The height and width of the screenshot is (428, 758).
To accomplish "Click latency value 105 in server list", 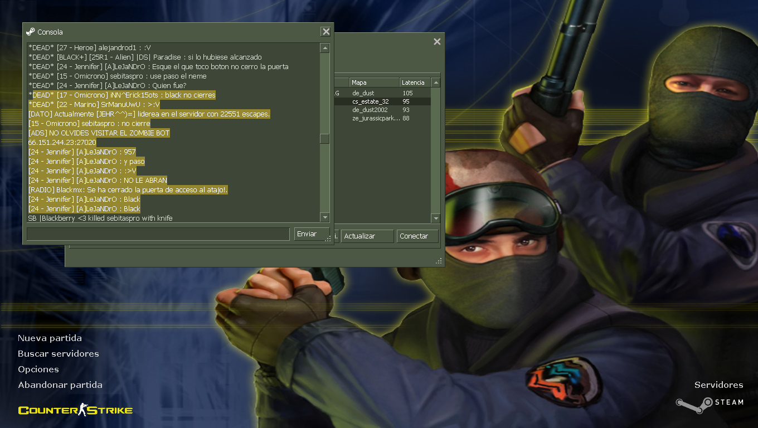I will click(407, 93).
